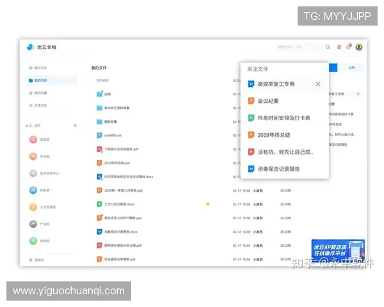Open 会议纪要 in 关注文件 popup
Screen dimensions: 384x307
[x=263, y=101]
